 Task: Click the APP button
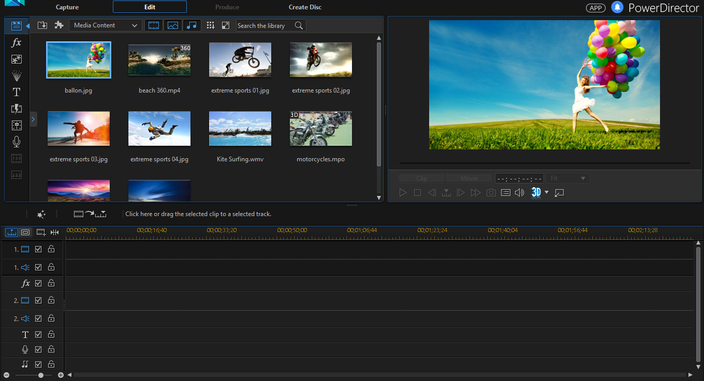pos(595,8)
